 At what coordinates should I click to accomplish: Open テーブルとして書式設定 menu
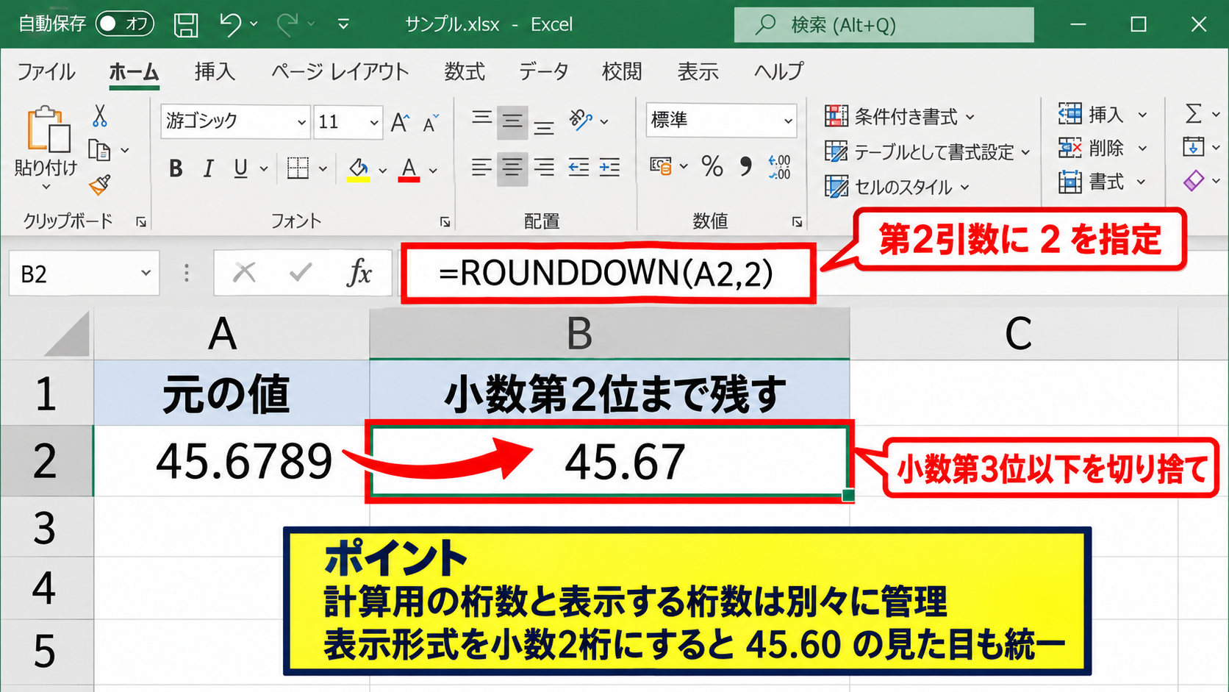(x=928, y=151)
